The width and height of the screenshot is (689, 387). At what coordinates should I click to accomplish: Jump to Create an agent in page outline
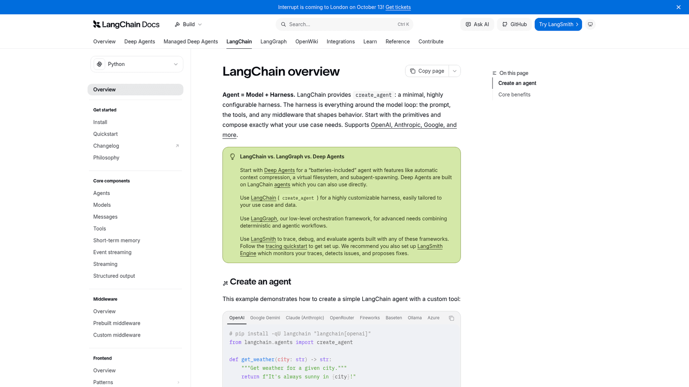[517, 83]
